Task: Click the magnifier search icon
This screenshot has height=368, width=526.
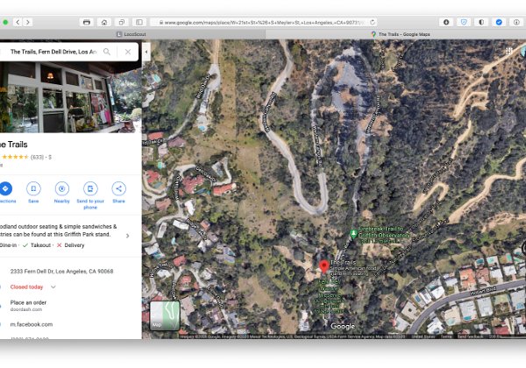Action: pyautogui.click(x=107, y=52)
